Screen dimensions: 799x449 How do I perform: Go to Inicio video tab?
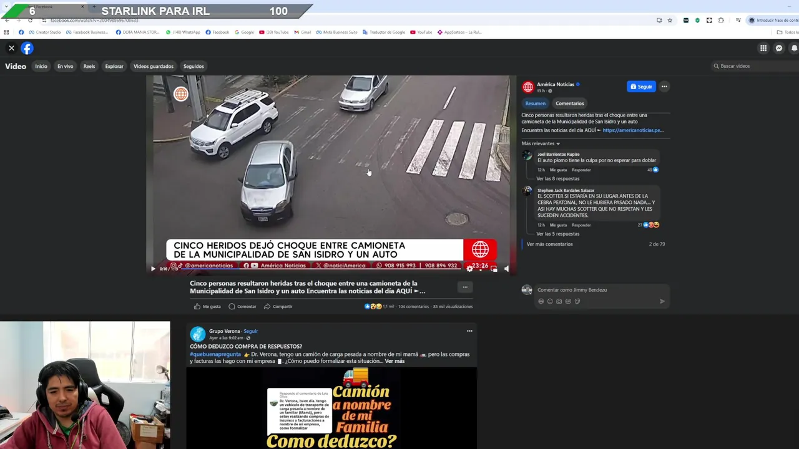pos(41,66)
